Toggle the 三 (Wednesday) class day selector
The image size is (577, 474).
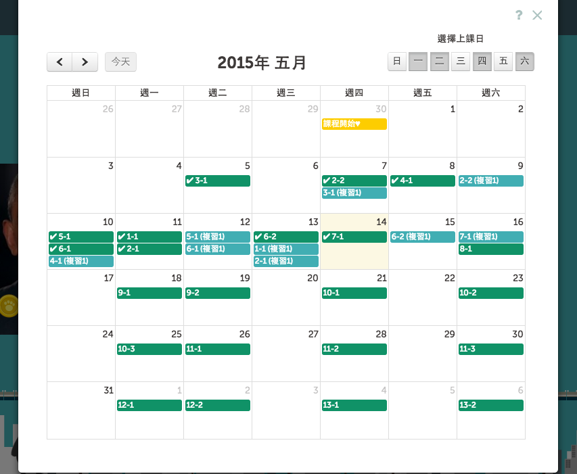pos(460,61)
